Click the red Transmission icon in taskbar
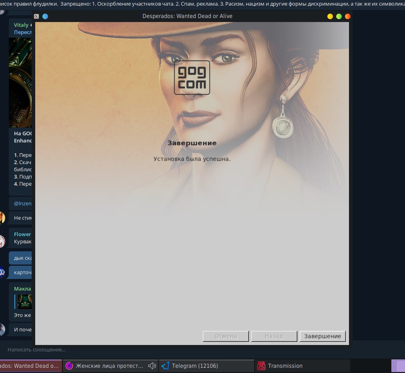Viewport: 405px width, 373px height. (x=261, y=366)
